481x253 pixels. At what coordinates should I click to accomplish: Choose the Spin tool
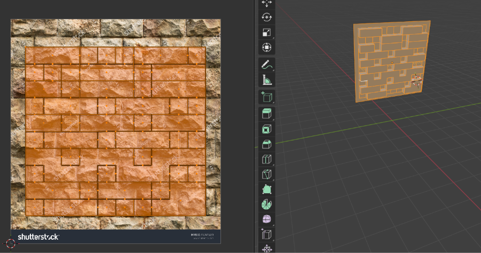266,204
